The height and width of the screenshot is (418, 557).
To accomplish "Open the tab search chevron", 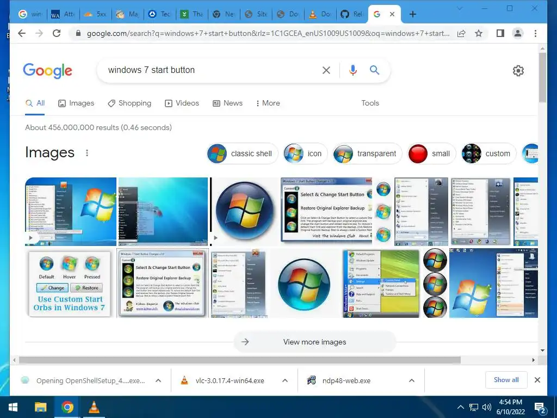I will 459,8.
